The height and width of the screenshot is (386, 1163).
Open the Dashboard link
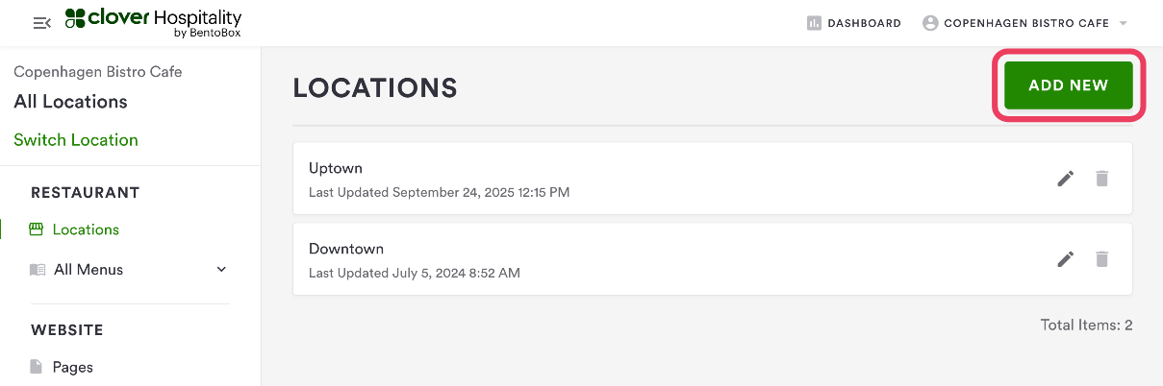(x=864, y=23)
